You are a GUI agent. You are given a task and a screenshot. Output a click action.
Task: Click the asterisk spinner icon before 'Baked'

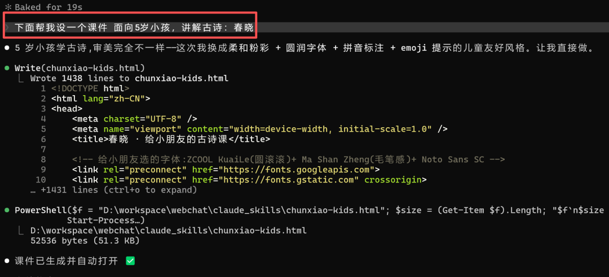(x=8, y=7)
